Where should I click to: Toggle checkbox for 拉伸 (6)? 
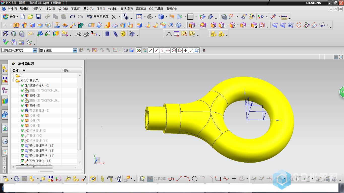coord(23,116)
